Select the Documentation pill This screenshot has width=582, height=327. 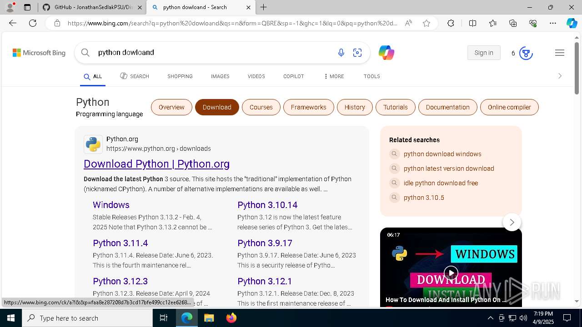(448, 107)
